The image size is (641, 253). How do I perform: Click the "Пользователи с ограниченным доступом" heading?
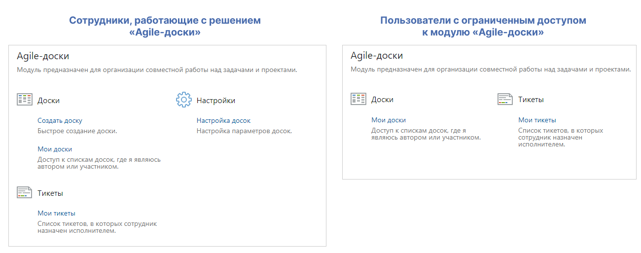click(483, 21)
